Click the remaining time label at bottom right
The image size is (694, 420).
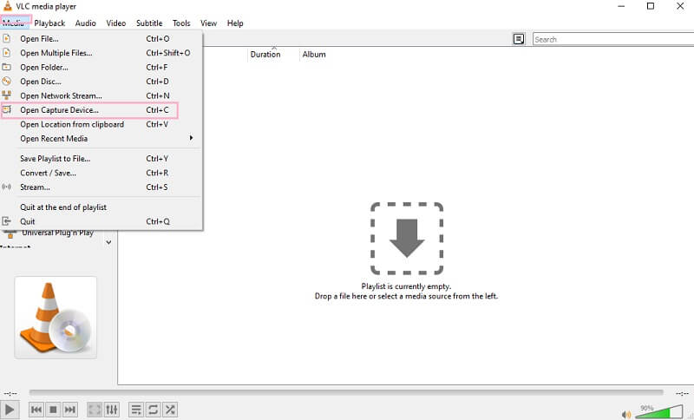pos(682,393)
